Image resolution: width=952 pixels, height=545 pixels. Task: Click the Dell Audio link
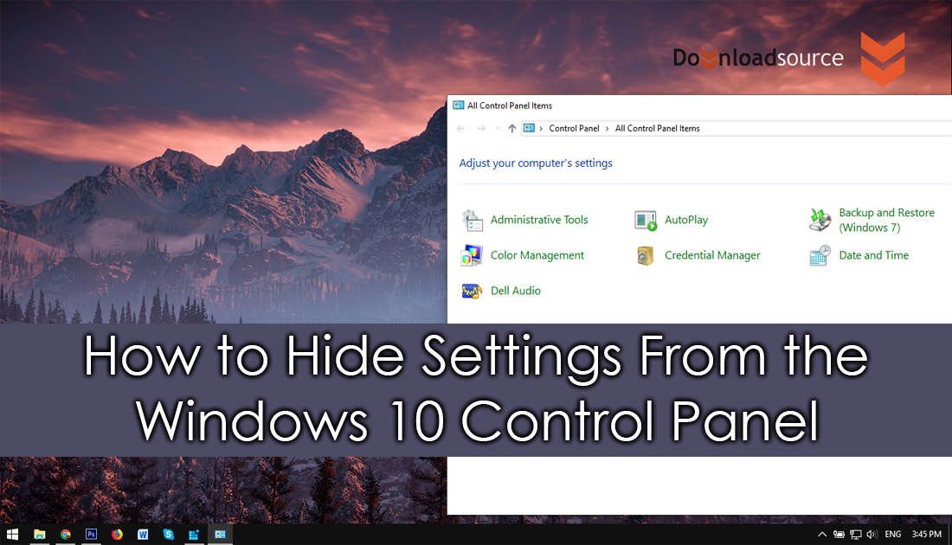(x=516, y=291)
